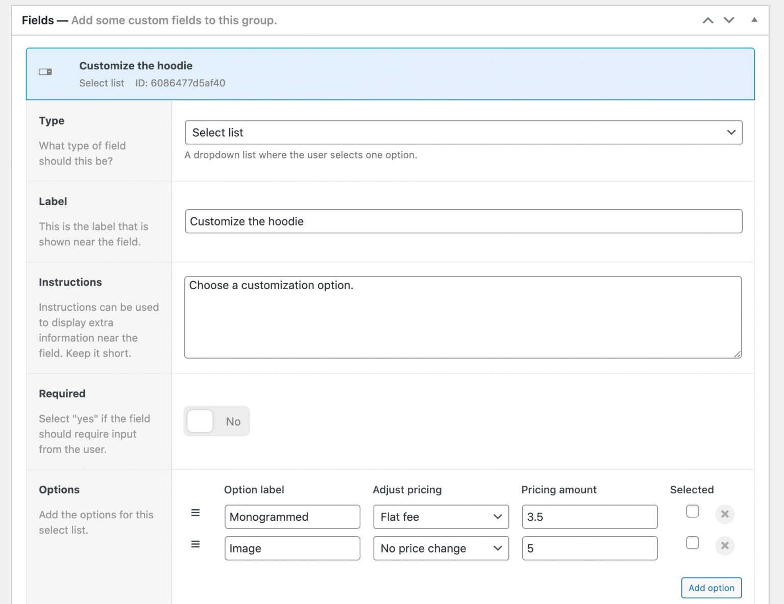Check Selected for the Image option

(692, 543)
